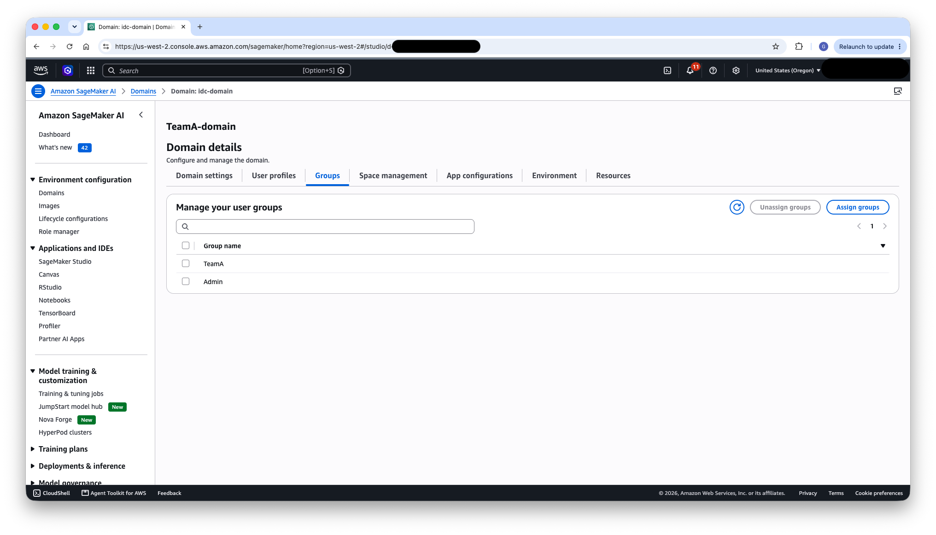Toggle the side navigation hamburger icon
This screenshot has width=936, height=535.
tap(38, 91)
